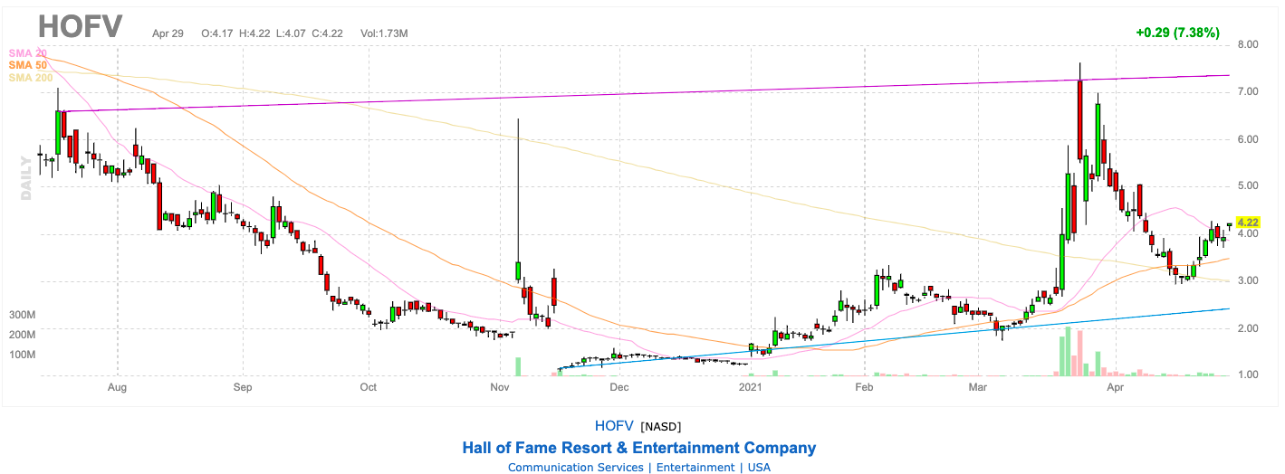
Task: Click the large HOFV chart title
Action: click(80, 26)
